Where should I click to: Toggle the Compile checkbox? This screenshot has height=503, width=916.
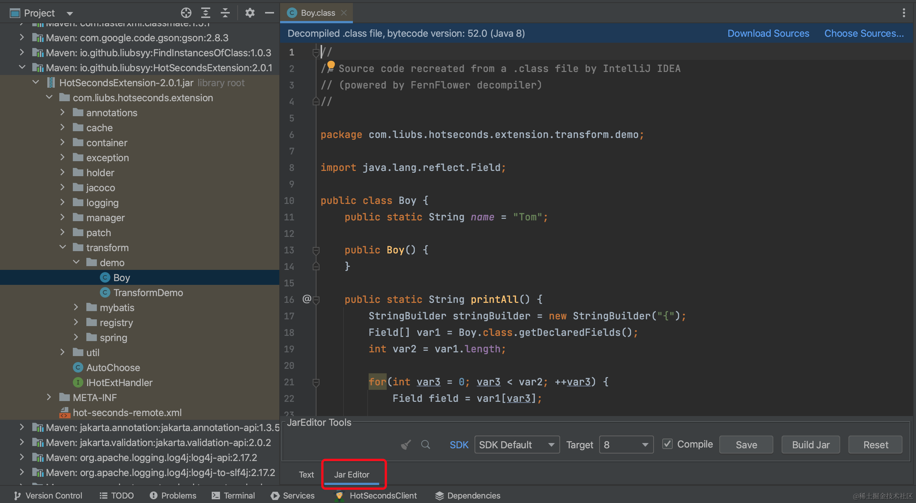coord(667,444)
